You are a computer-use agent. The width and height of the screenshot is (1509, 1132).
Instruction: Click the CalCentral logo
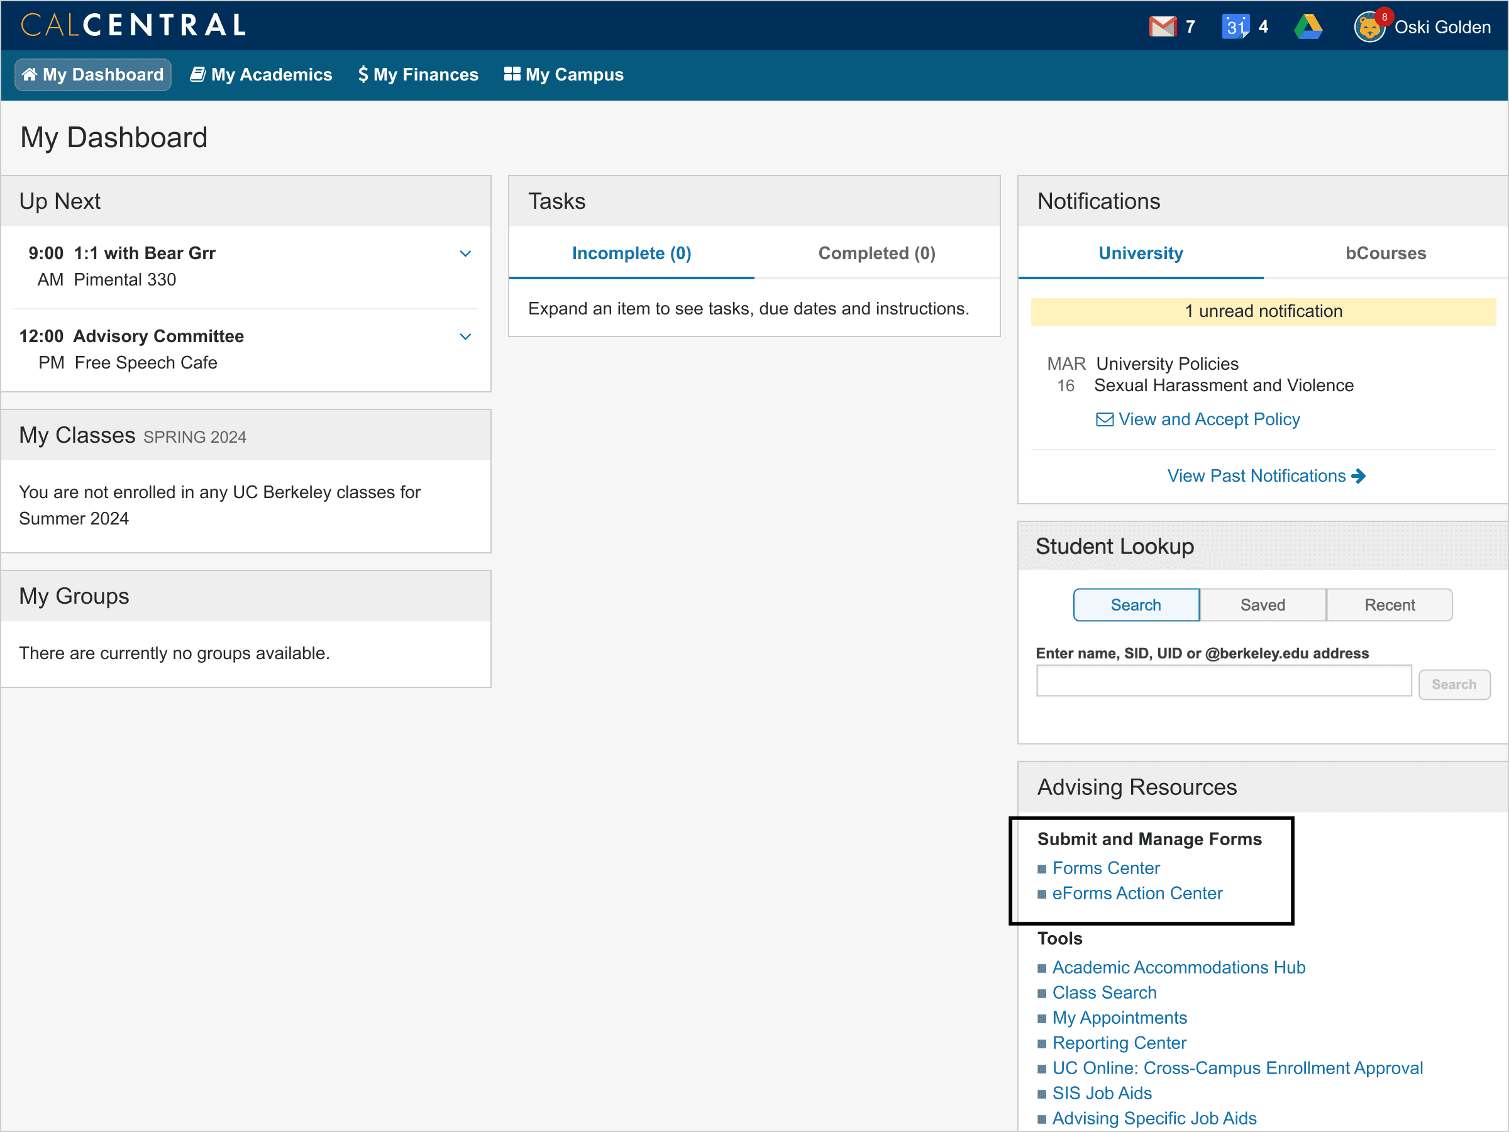(134, 25)
